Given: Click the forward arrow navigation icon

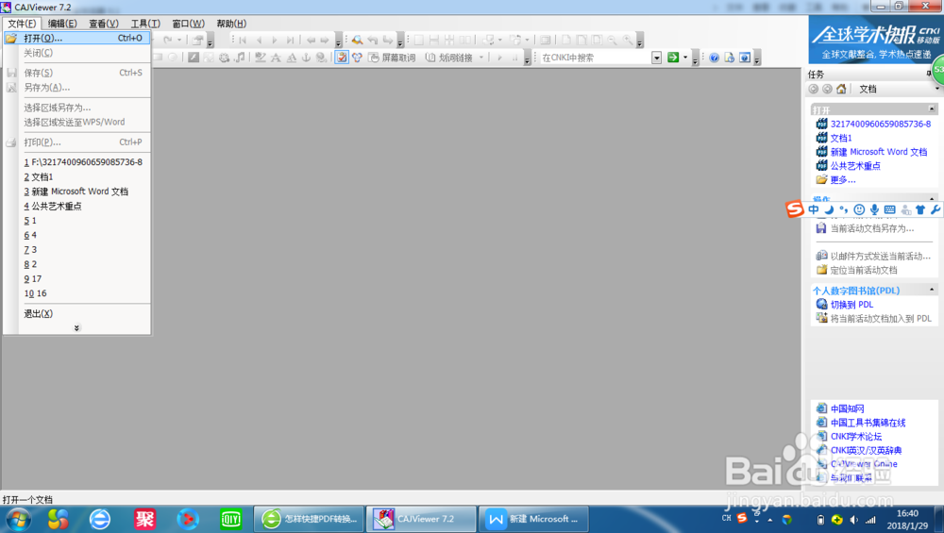Looking at the screenshot, I should point(325,40).
